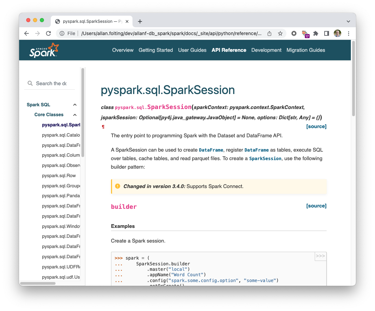Screen dimensions: 375x311
Task: Click the browser address bar URL
Action: click(x=171, y=33)
